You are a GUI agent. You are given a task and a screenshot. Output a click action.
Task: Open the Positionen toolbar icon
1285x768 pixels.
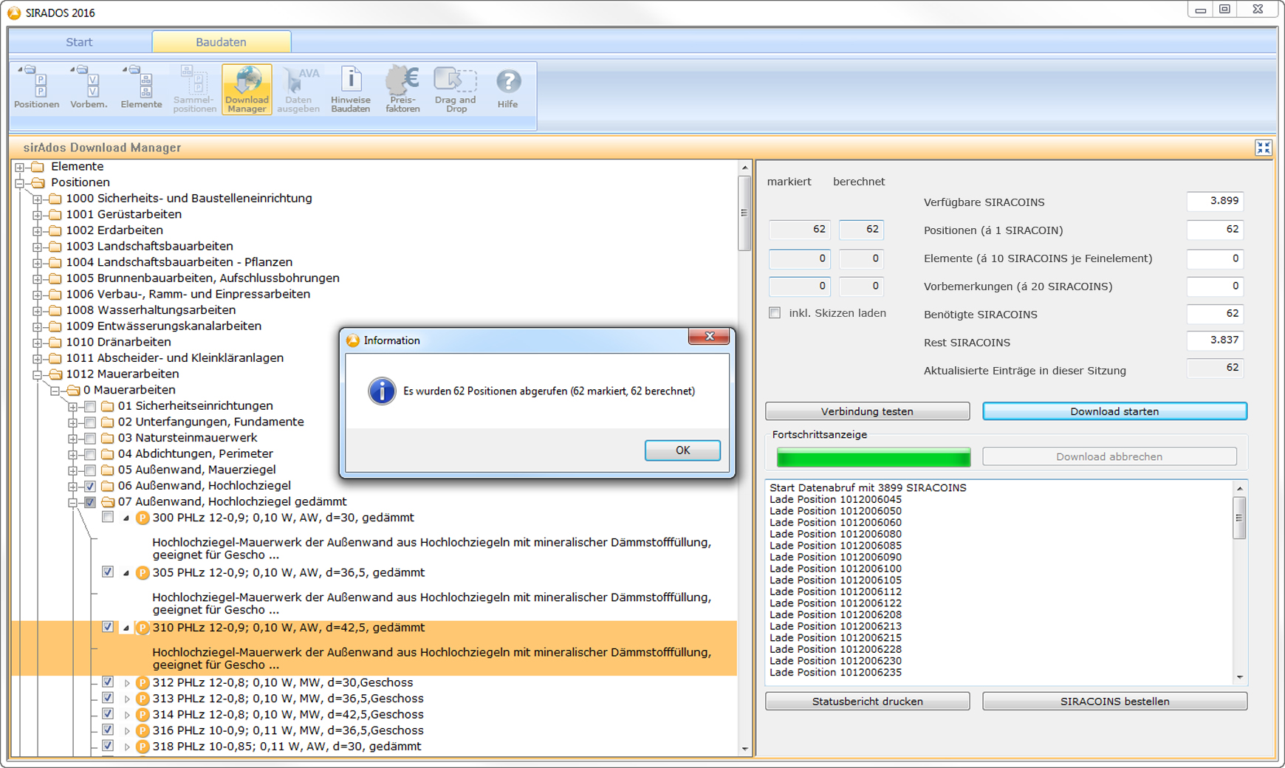(x=36, y=89)
